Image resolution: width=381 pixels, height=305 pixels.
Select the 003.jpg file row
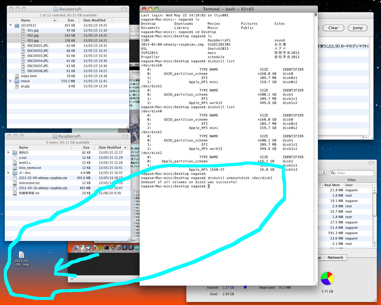click(x=68, y=41)
